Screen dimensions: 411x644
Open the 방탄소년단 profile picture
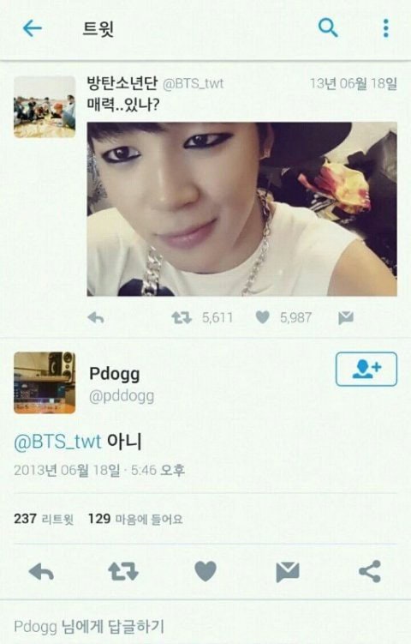tap(45, 107)
